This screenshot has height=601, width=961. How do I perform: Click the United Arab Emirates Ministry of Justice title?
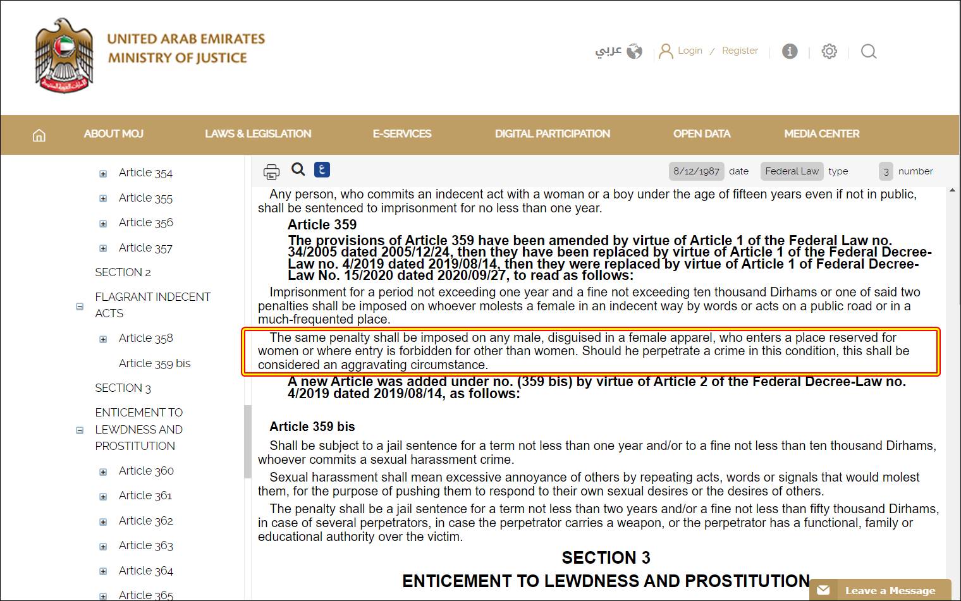(187, 48)
